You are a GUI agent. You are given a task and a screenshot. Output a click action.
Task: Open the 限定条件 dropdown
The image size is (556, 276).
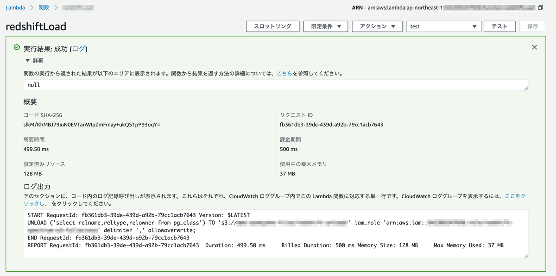point(326,26)
